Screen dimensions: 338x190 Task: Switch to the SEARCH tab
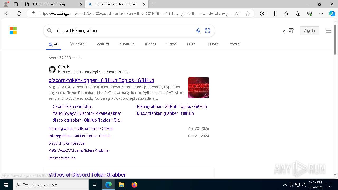[x=78, y=44]
